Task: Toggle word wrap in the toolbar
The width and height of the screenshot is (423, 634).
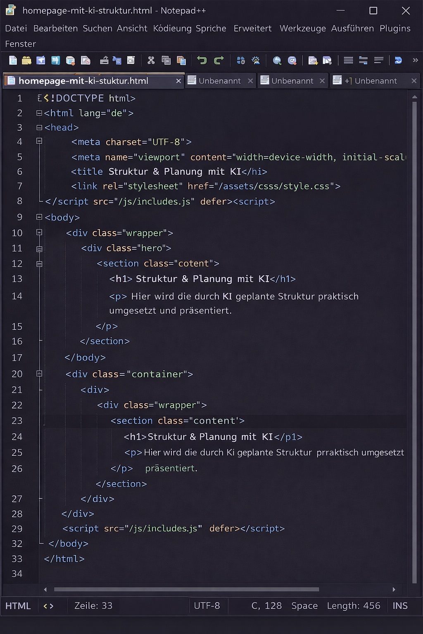Action: coord(347,60)
